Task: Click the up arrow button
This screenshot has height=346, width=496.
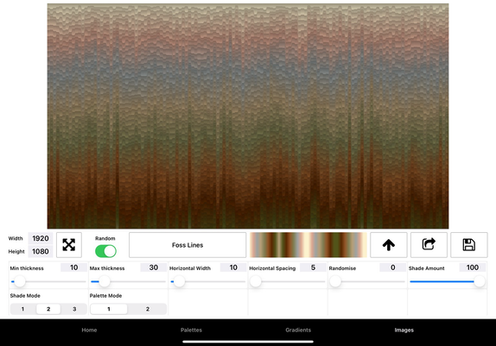Action: (x=389, y=245)
